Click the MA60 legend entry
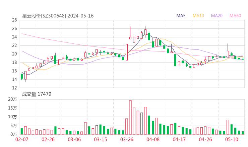This screenshot has height=147, width=248. coord(235,16)
